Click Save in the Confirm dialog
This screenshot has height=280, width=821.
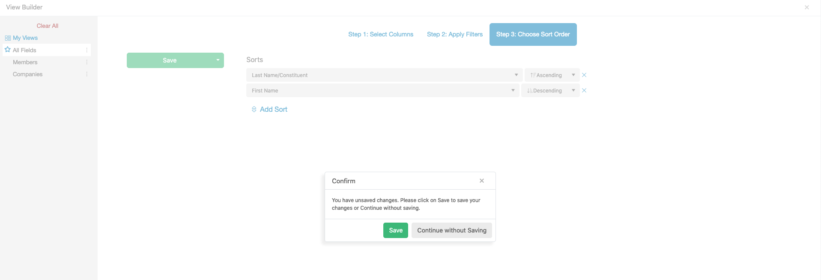(396, 230)
